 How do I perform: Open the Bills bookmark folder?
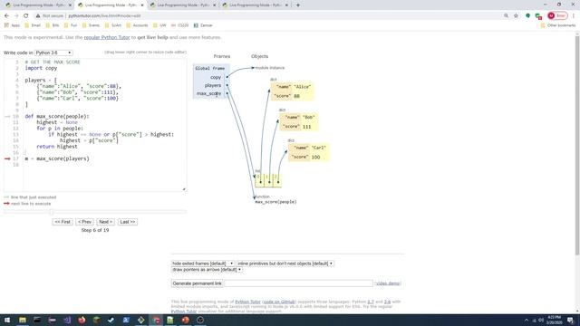(x=53, y=25)
